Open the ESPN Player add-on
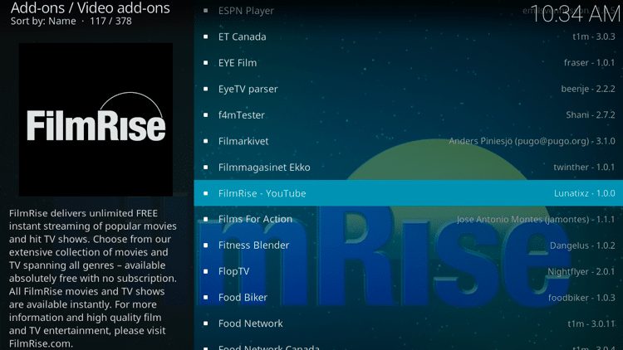This screenshot has height=350, width=623. [408, 11]
